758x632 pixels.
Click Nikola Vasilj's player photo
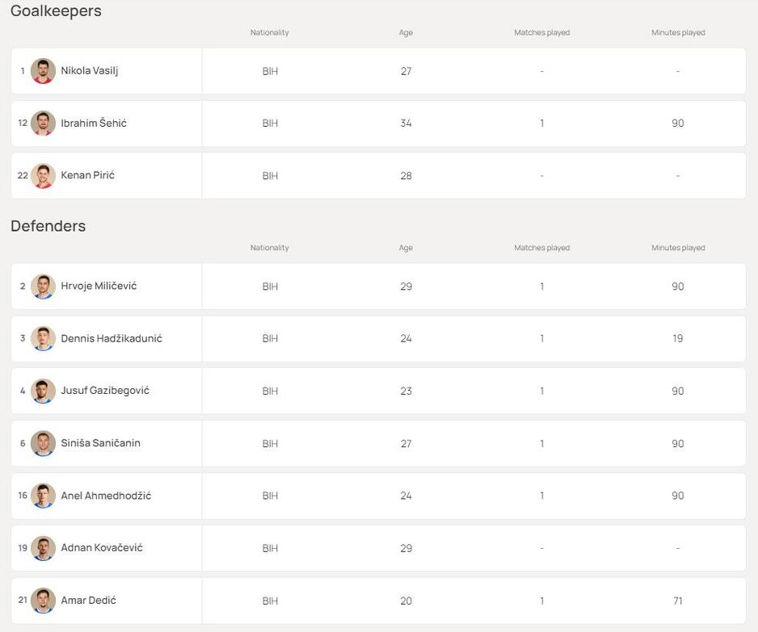tap(43, 71)
